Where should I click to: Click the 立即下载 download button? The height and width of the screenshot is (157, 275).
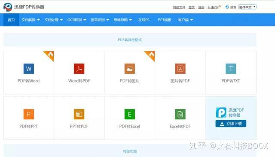[231, 124]
